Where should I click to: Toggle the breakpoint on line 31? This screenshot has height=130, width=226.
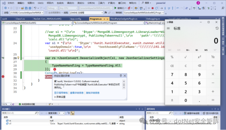(x=3, y=76)
